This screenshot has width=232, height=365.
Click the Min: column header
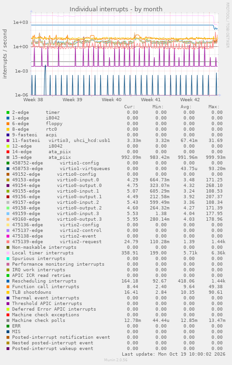pos(158,107)
